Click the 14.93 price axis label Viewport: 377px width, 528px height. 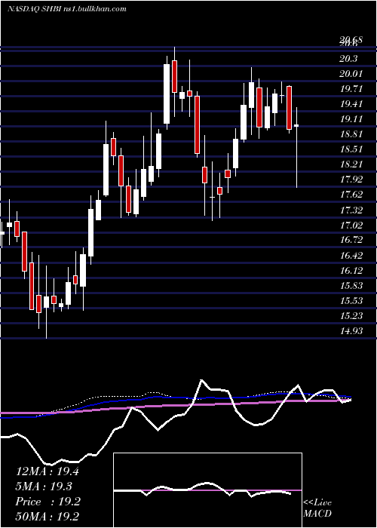coord(351,331)
